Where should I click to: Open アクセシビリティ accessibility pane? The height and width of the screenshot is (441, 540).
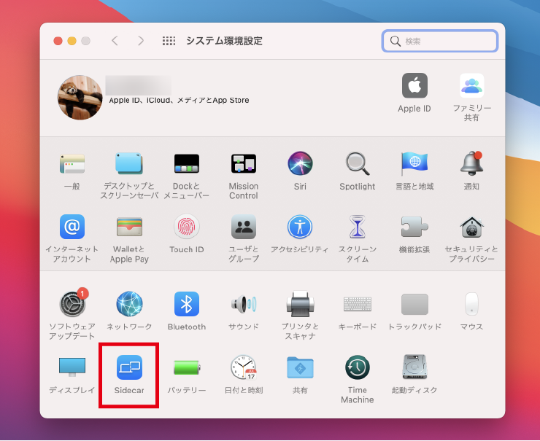tap(300, 227)
